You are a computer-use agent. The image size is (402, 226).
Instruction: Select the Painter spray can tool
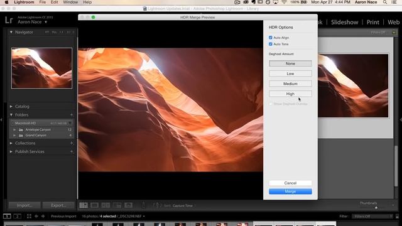144,205
